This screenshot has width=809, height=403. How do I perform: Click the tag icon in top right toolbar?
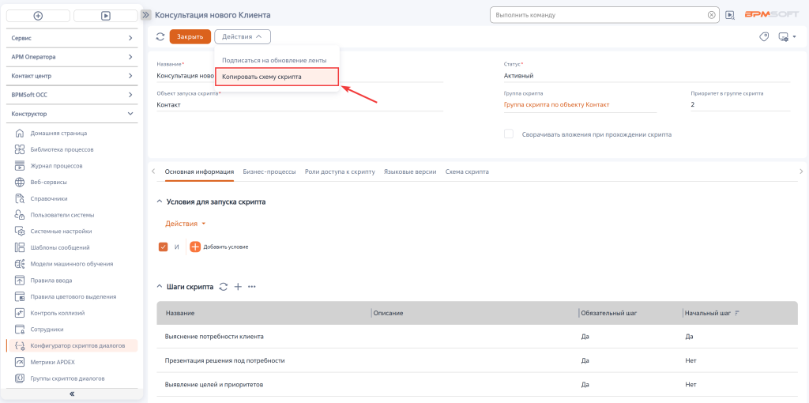point(763,36)
